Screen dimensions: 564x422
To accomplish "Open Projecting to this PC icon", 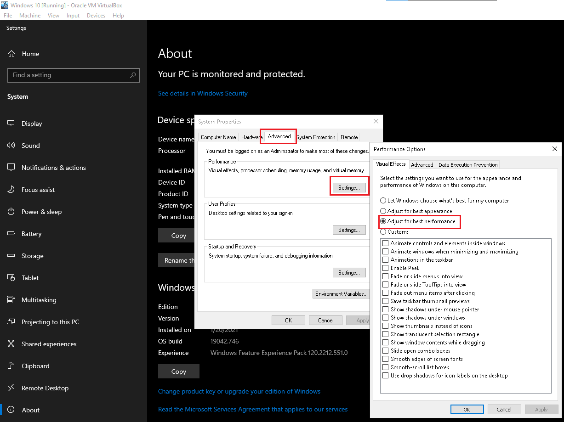I will pyautogui.click(x=11, y=322).
